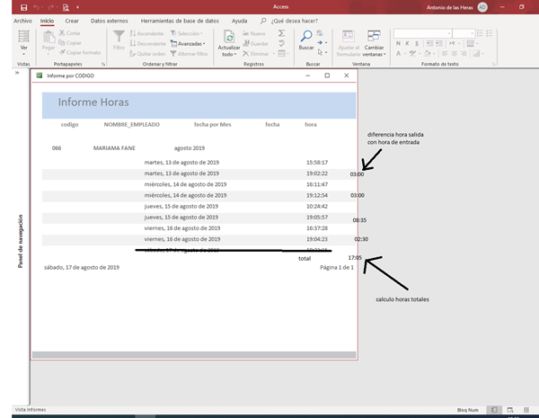Click the report's horizontal scrollbar
The height and width of the screenshot is (418, 539).
coord(193,355)
